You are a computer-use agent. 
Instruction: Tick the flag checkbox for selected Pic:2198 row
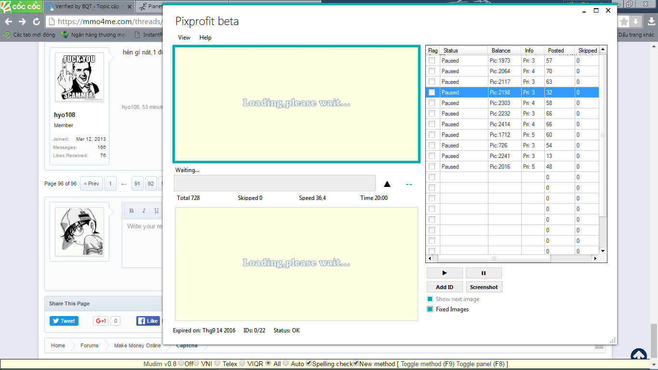432,92
